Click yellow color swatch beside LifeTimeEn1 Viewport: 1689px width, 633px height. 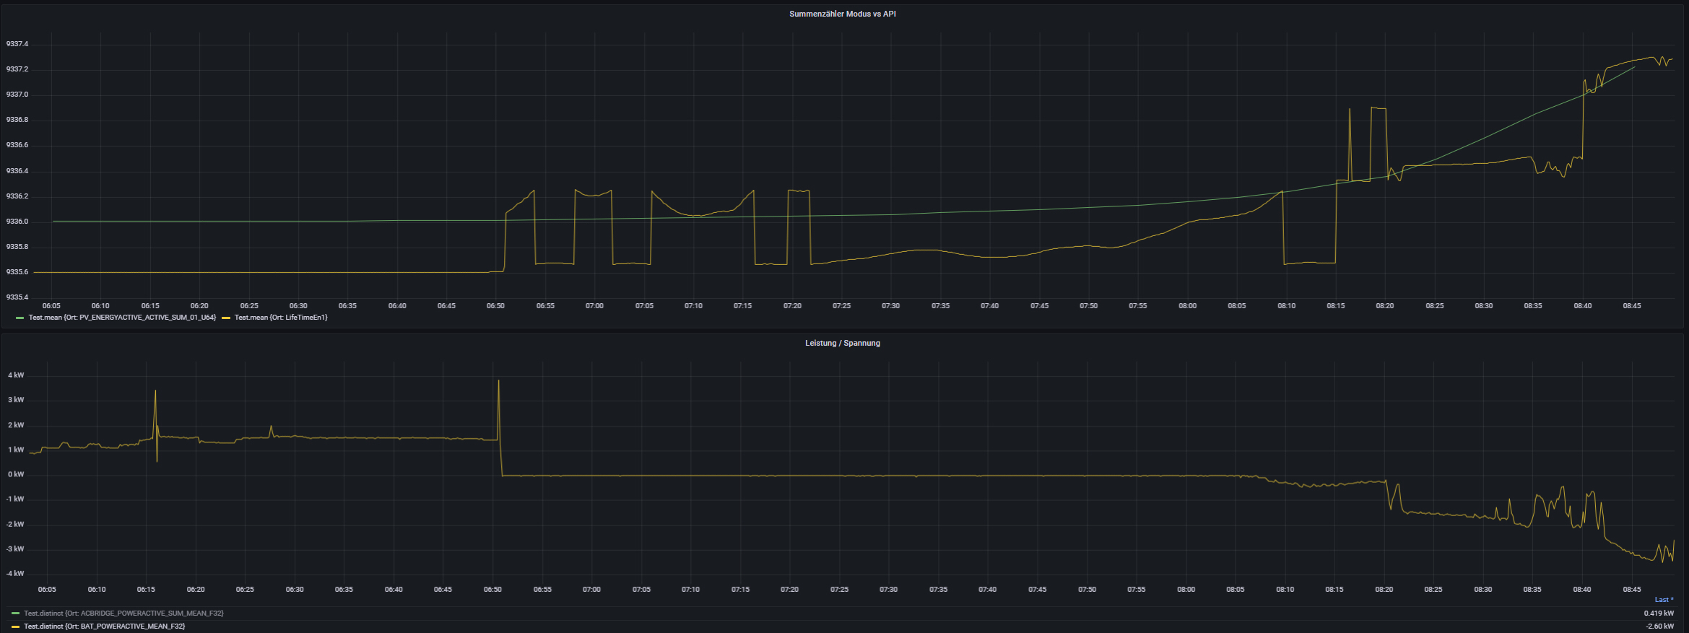tap(226, 318)
